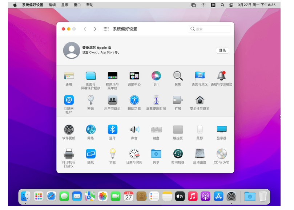The height and width of the screenshot is (210, 294).
Task: Open 蓝牙 (Bluetooth) preferences
Action: click(113, 129)
